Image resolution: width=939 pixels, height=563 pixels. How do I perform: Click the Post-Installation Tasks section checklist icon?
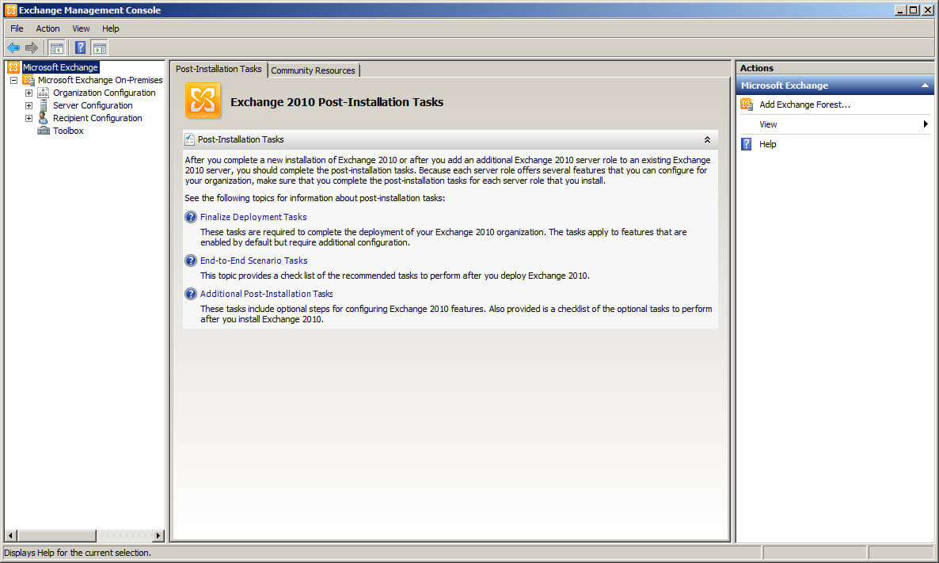(x=190, y=139)
